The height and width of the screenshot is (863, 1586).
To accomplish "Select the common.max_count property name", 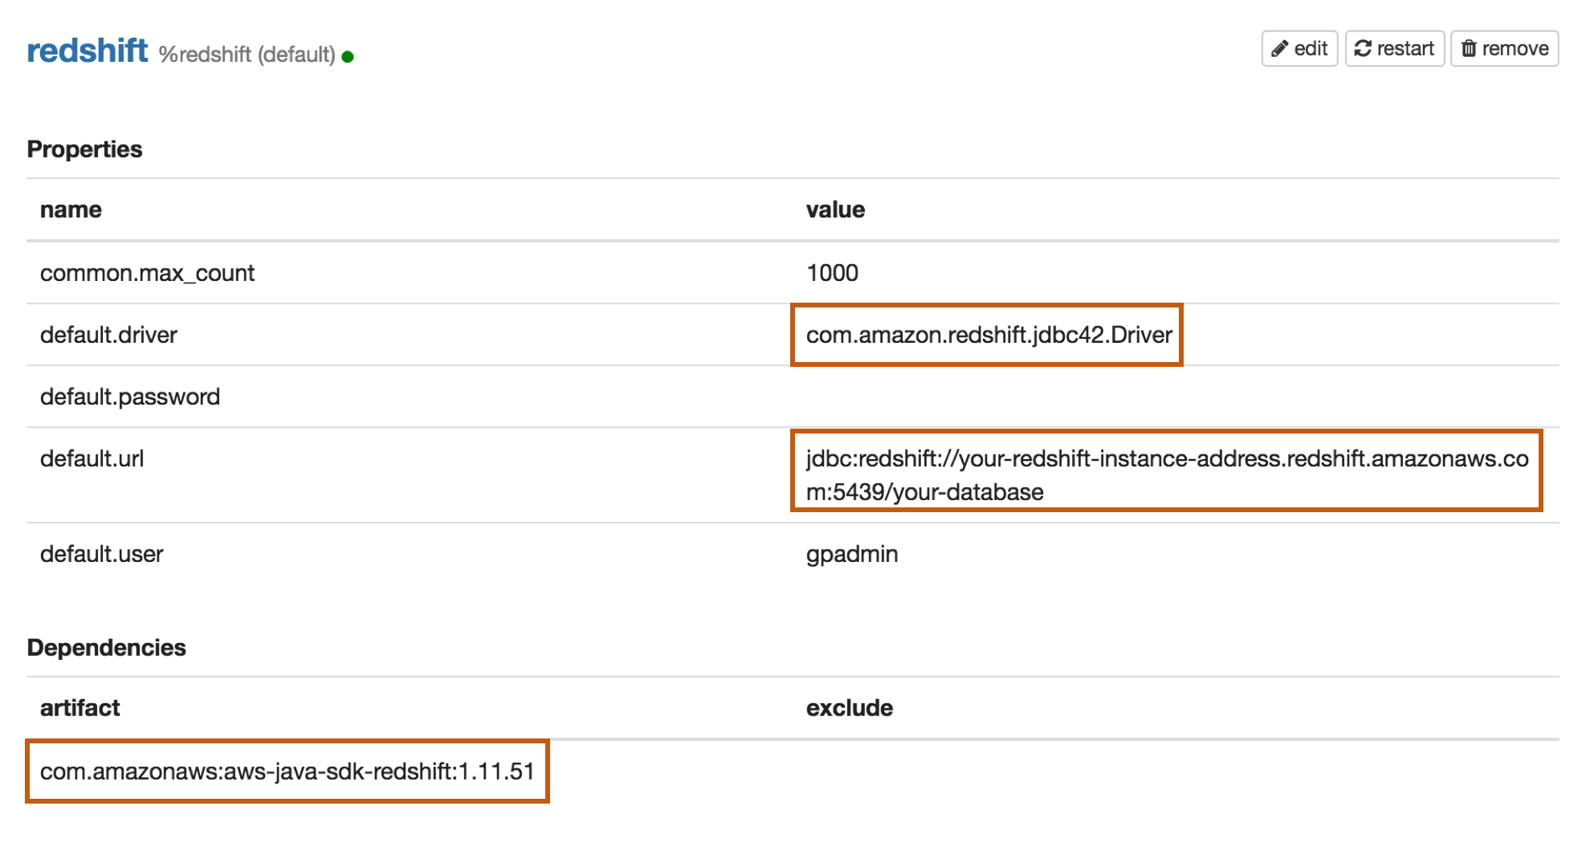I will (x=147, y=273).
